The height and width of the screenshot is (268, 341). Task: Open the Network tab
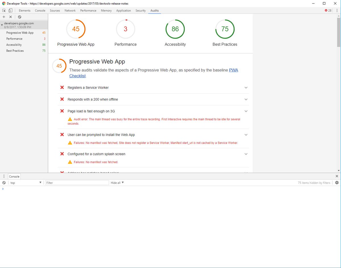pos(70,11)
